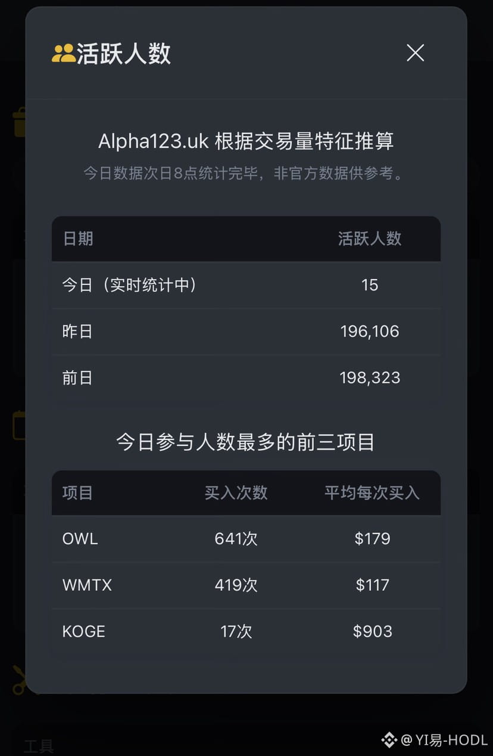Click the yellow people icon in header
Viewport: 493px width, 756px height.
tap(63, 54)
